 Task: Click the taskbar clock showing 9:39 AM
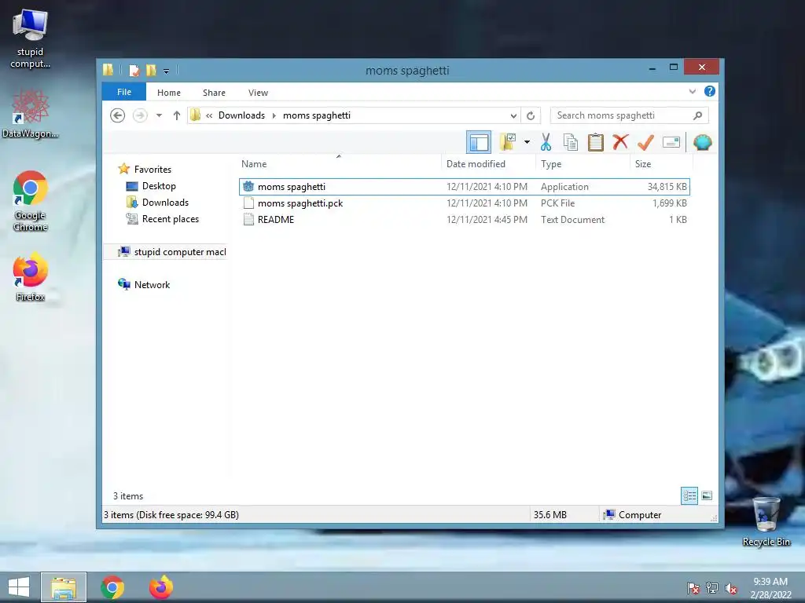tap(770, 587)
